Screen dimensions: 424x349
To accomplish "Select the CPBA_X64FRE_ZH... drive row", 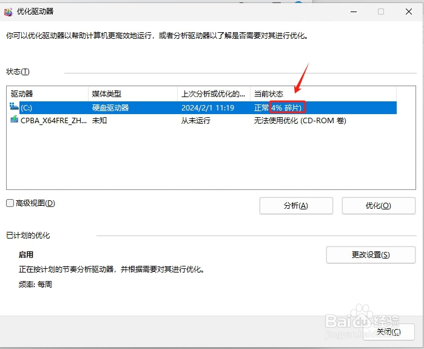I will coord(203,120).
